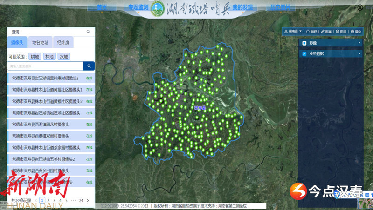Click the magnifier icon in 查询 header
373x210 pixels.
88,32
